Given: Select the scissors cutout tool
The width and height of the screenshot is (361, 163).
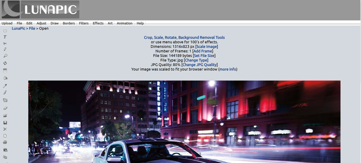Looking at the screenshot, I should (x=5, y=43).
